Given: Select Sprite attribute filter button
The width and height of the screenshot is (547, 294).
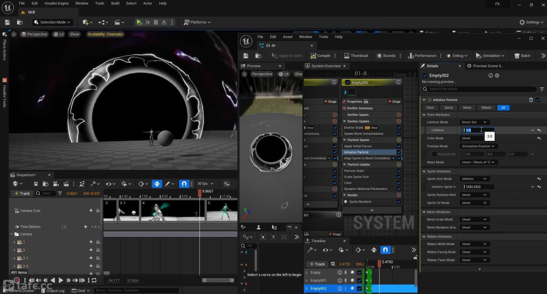Looking at the screenshot, I should pyautogui.click(x=448, y=108).
